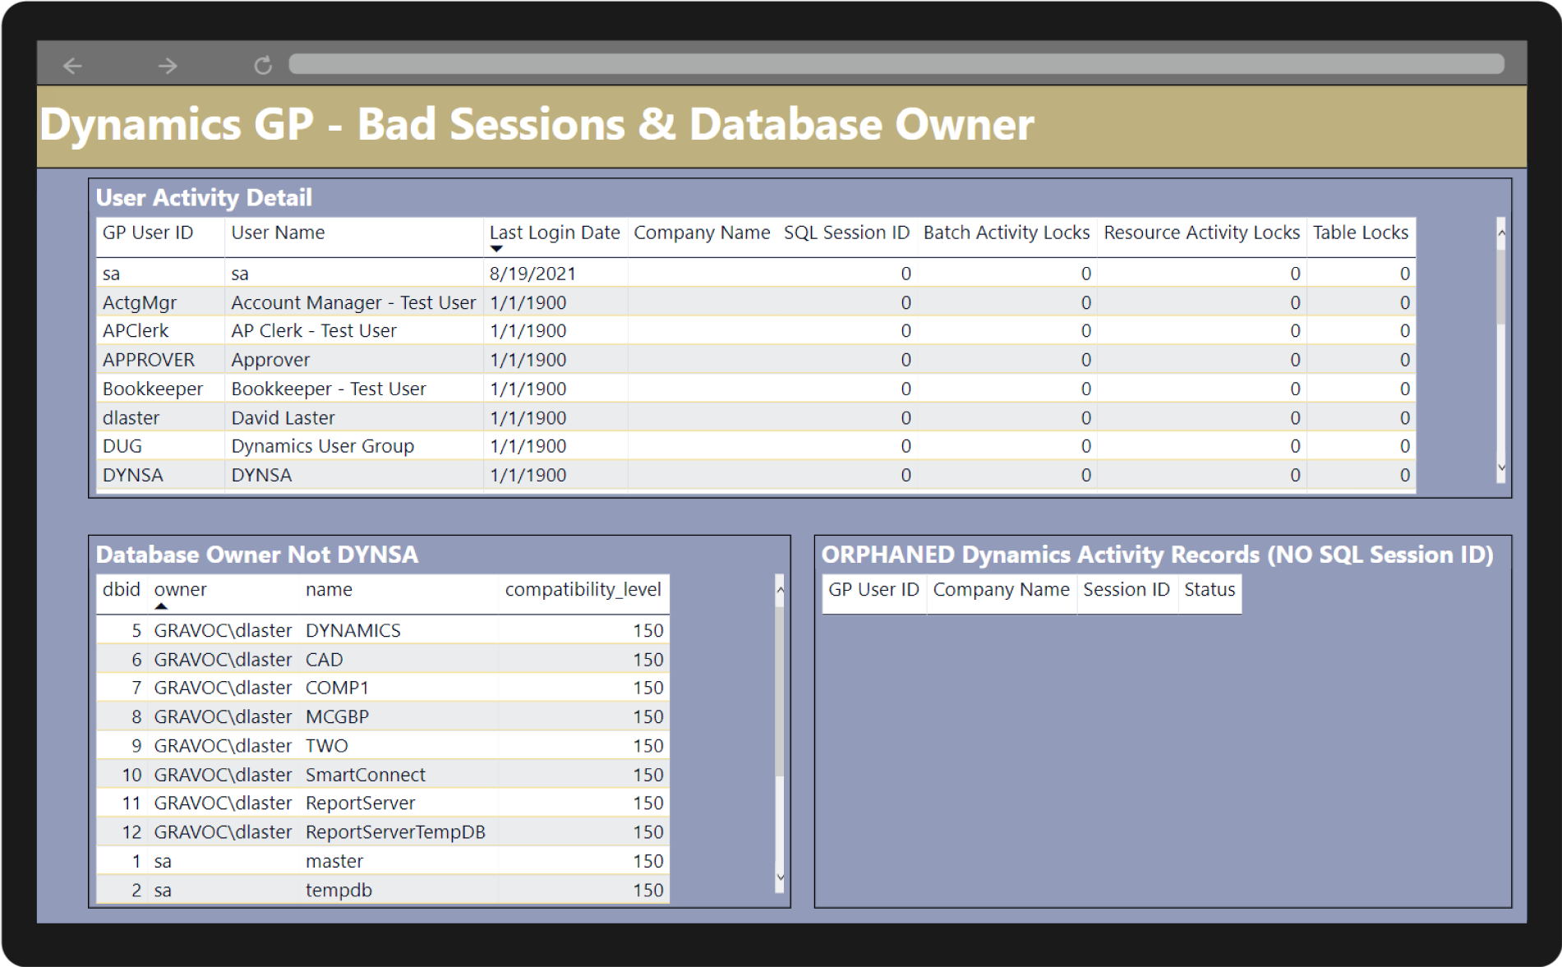
Task: Click scroll up arrow in Database Owner table
Action: [780, 590]
